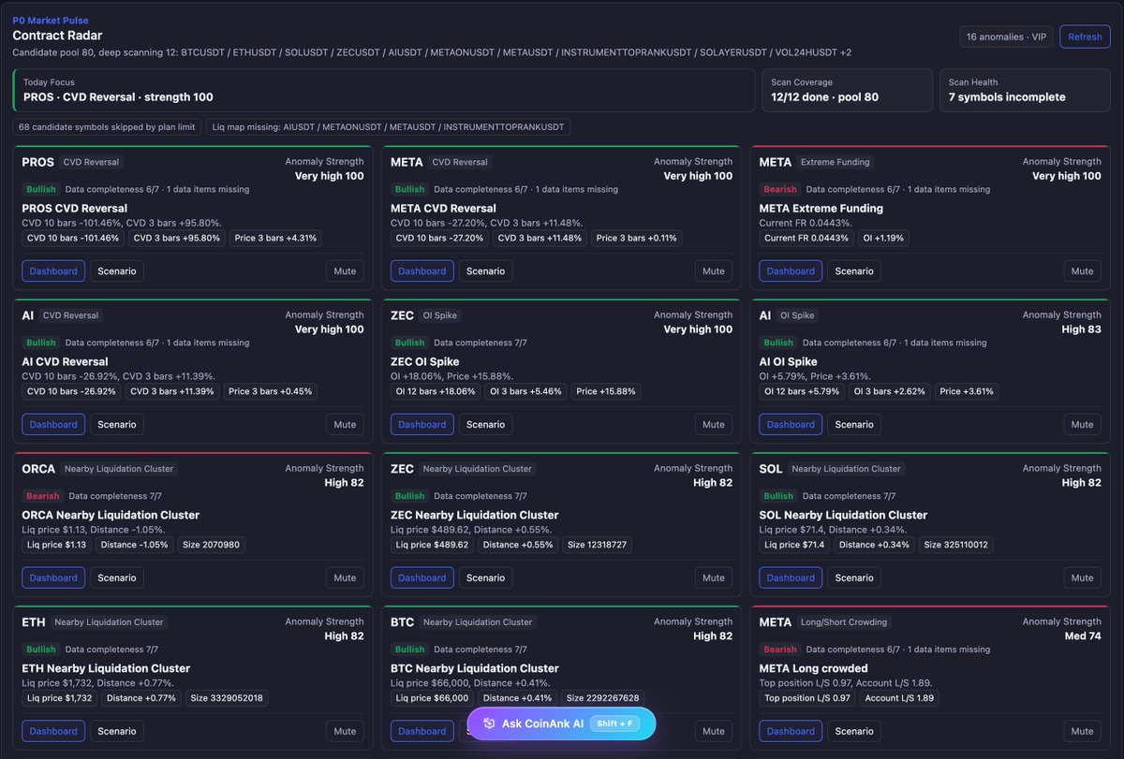
Task: Select the Scan Health 7 symbols incomplete panel
Action: click(1025, 90)
